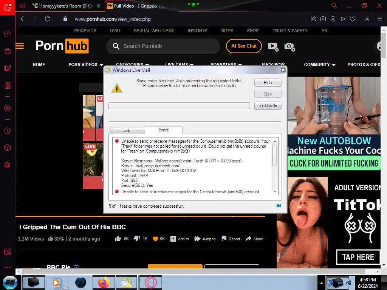Open the ad blocker shield icon
387x290 pixels.
[333, 19]
